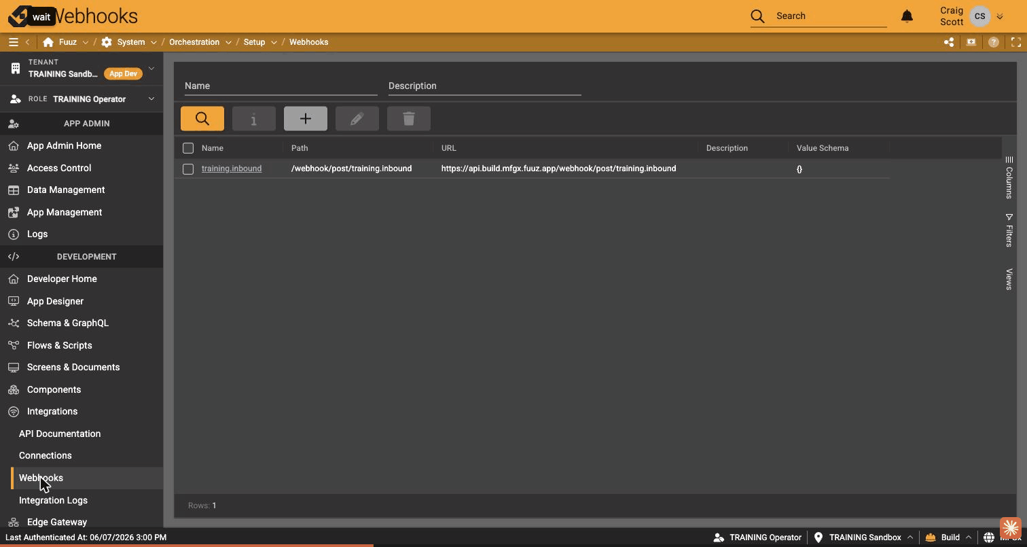1027x547 pixels.
Task: Click the back arrow beside the hamburger menu
Action: [x=27, y=42]
